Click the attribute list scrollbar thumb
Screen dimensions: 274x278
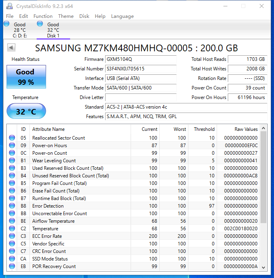(264, 177)
